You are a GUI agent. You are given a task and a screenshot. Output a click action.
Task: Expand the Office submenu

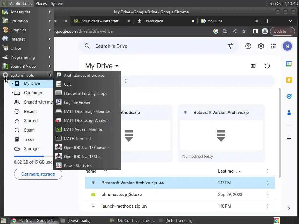[27, 48]
